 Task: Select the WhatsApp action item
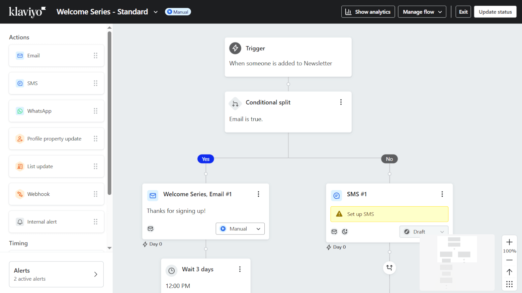[x=56, y=111]
